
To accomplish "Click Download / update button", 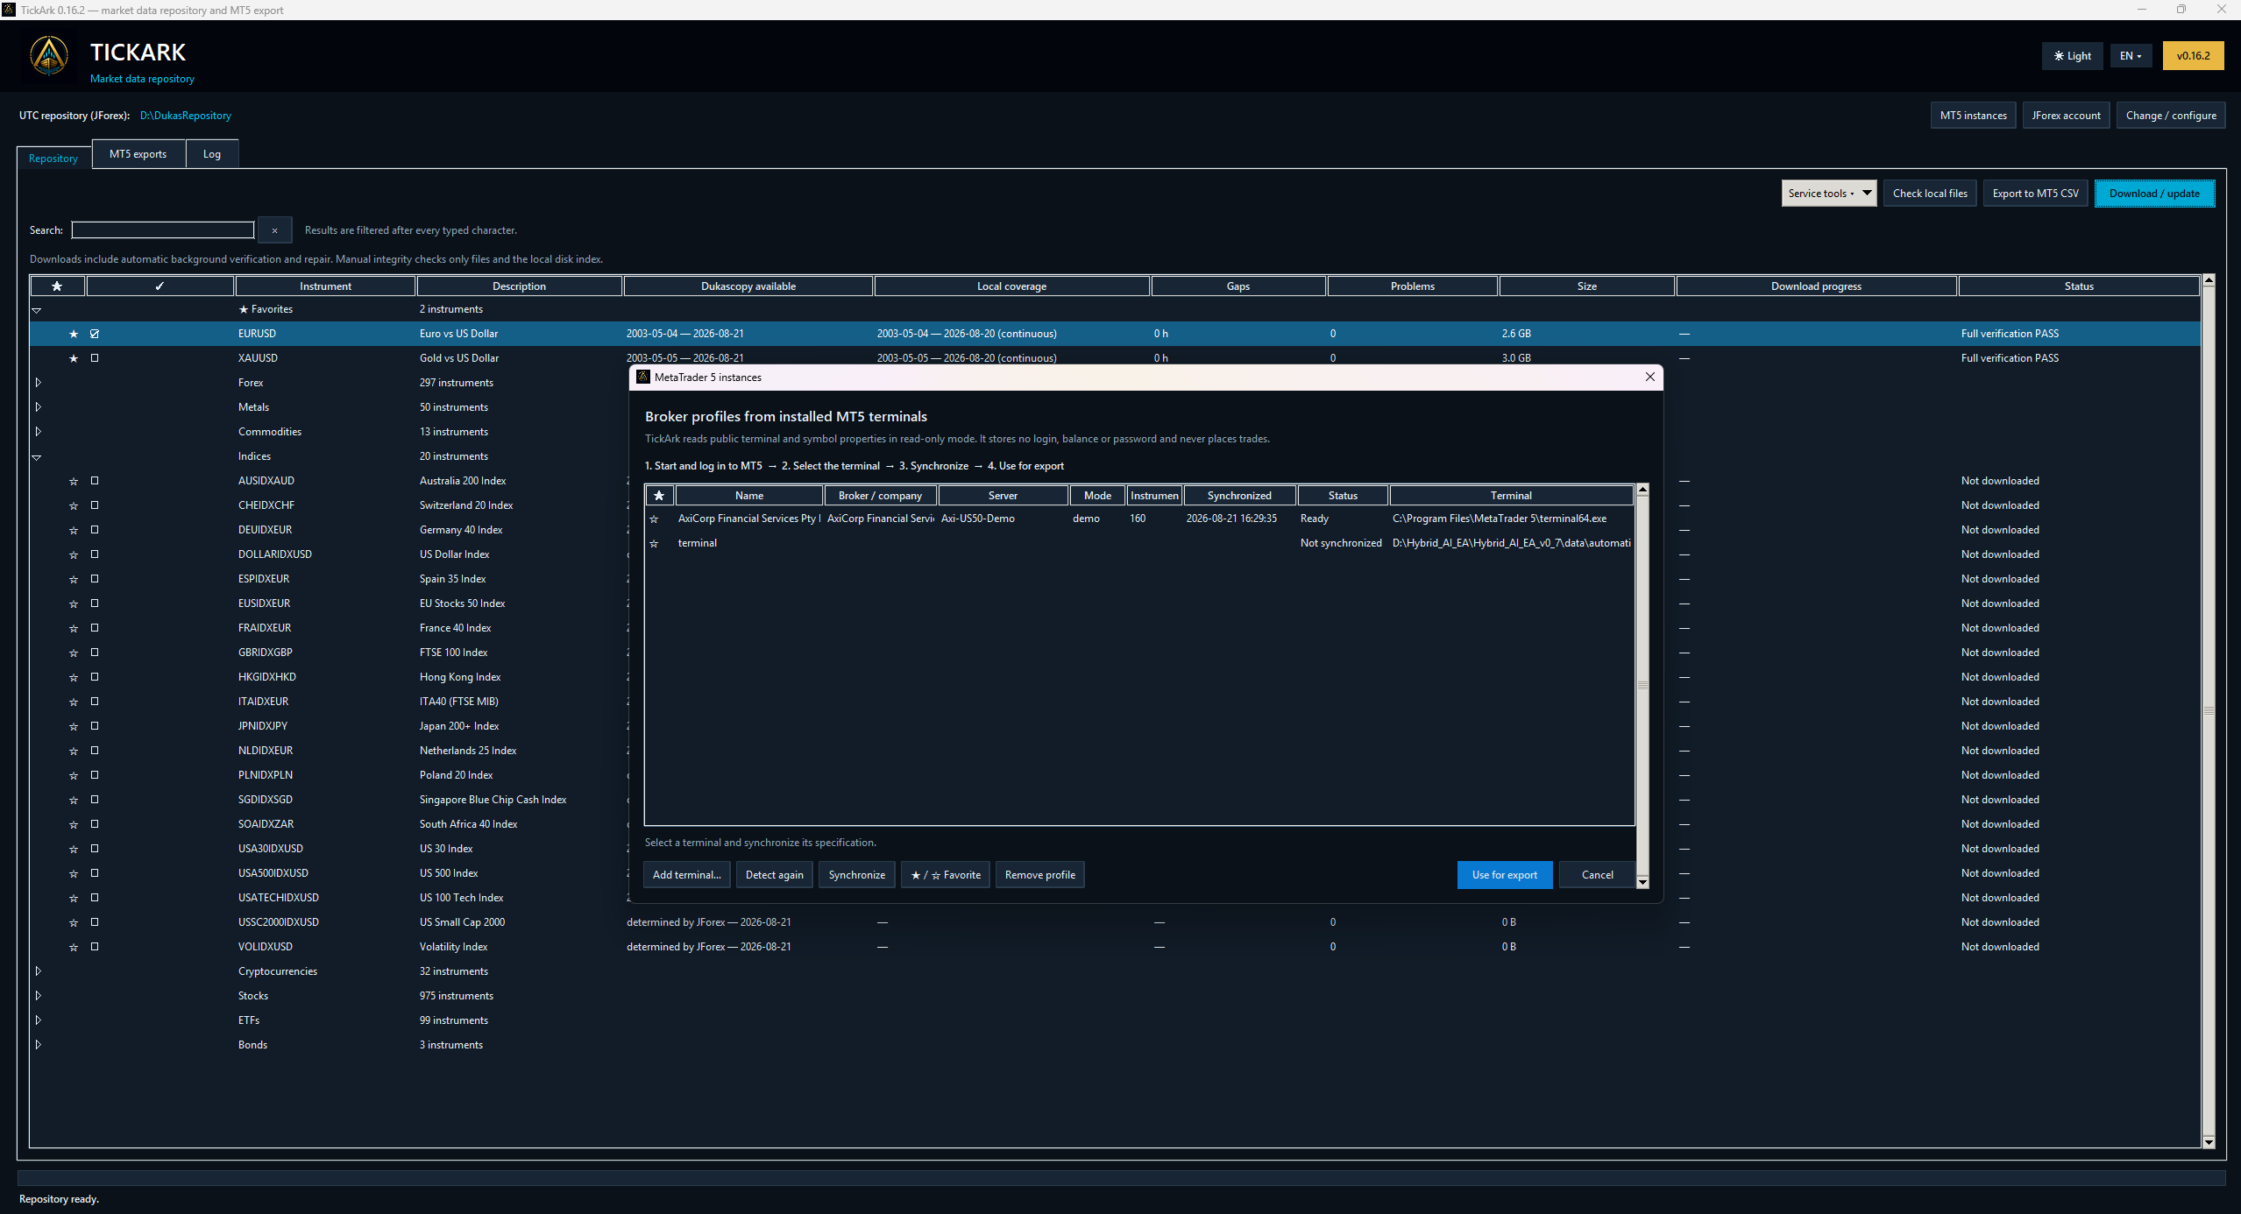I will click(x=2154, y=194).
